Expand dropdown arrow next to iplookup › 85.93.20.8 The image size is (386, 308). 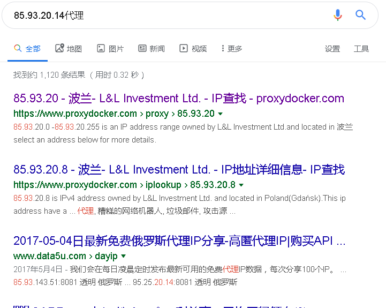tap(241, 185)
